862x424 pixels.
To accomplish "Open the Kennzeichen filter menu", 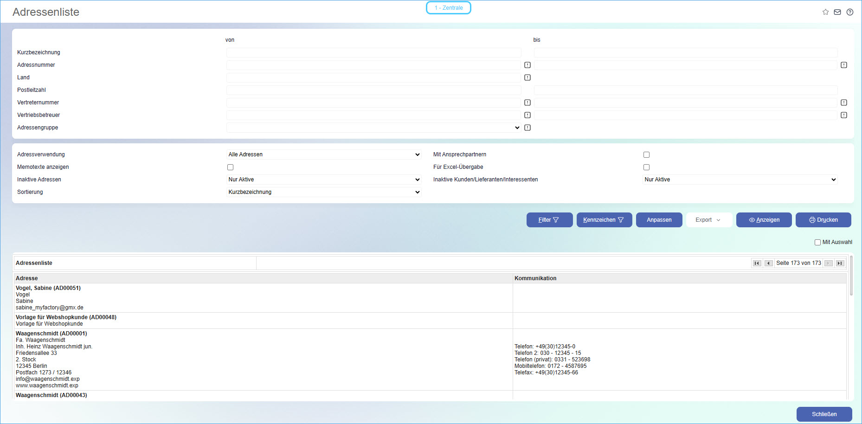I will coord(604,220).
